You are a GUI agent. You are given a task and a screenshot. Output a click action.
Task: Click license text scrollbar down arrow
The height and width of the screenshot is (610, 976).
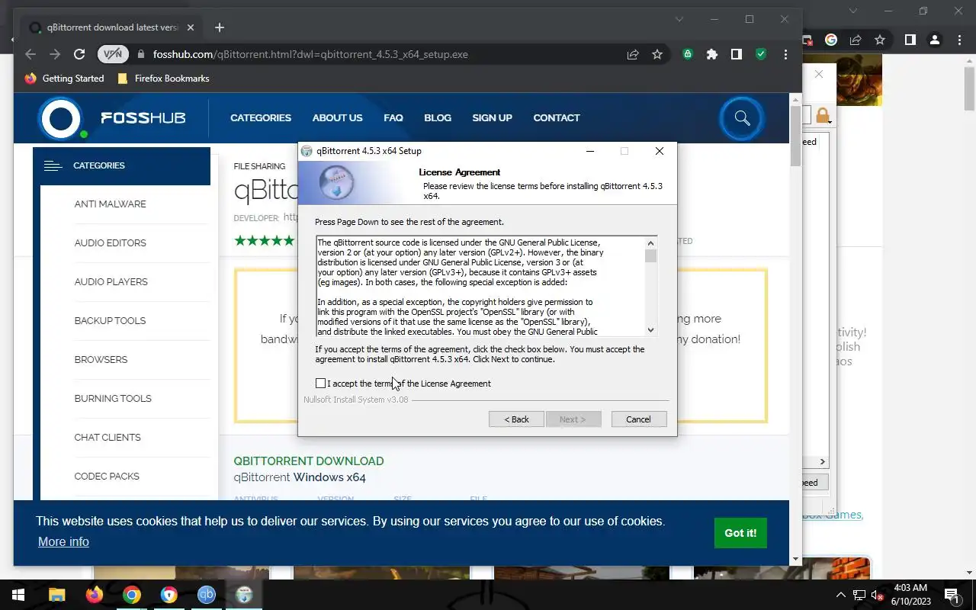pyautogui.click(x=650, y=330)
